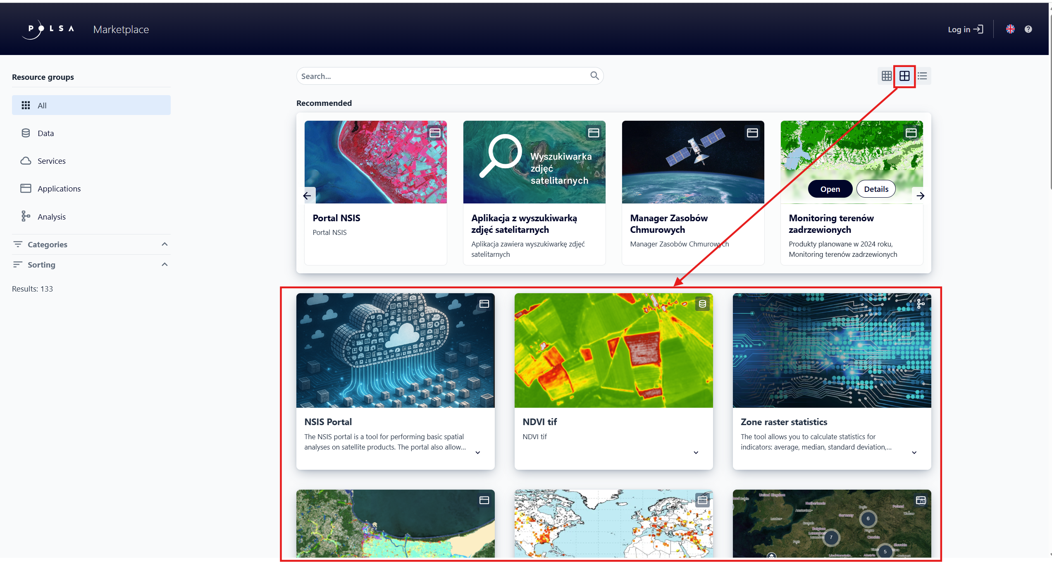Screen dimensions: 1052x562
Task: Collapse the Sorting section
Action: pyautogui.click(x=165, y=265)
